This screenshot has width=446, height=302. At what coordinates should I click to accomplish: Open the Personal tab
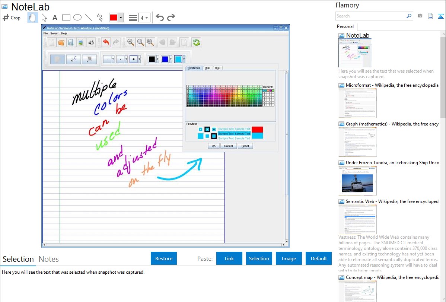[x=345, y=26]
